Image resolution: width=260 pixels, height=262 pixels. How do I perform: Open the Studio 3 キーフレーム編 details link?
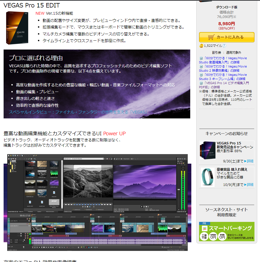[x=223, y=77]
